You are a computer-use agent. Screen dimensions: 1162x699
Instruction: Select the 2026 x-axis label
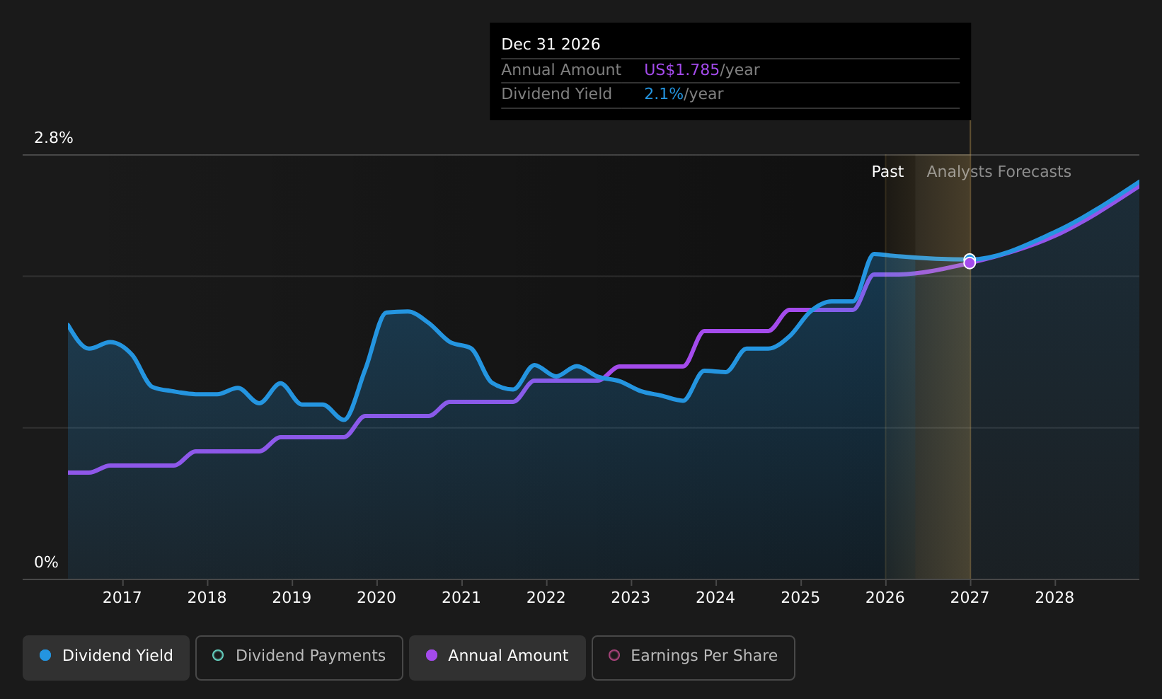tap(885, 598)
